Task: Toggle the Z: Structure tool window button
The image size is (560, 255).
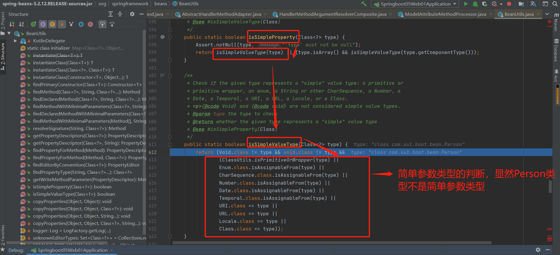Action: point(3,56)
